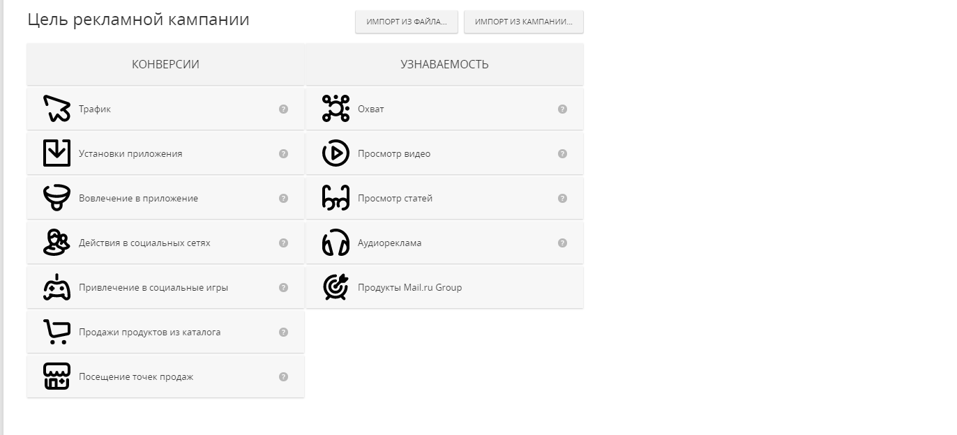
Task: Choose the play icon for Просмотр видео
Action: click(x=336, y=153)
